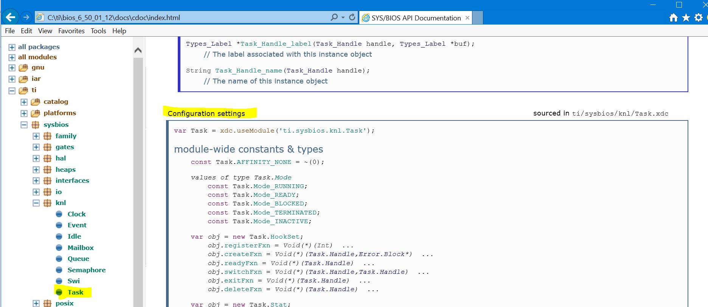
Task: Collapse the 'knl' package node
Action: 36,203
